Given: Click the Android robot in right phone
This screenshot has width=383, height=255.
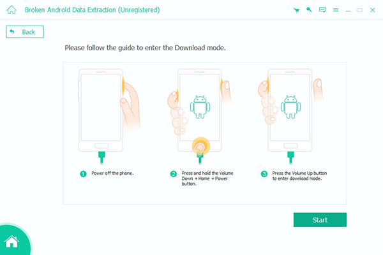Looking at the screenshot, I should tap(290, 107).
